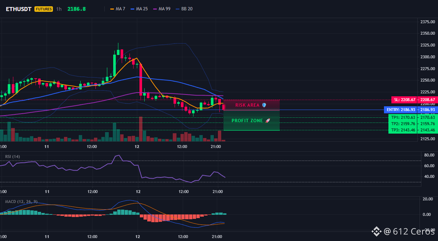Click the rocket icon in PROFIT ZONE
The image size is (438, 241).
click(267, 121)
